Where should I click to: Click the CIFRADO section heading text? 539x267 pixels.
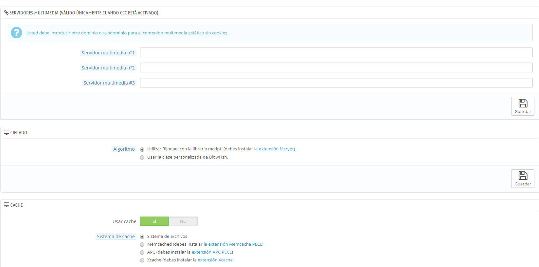pyautogui.click(x=19, y=133)
